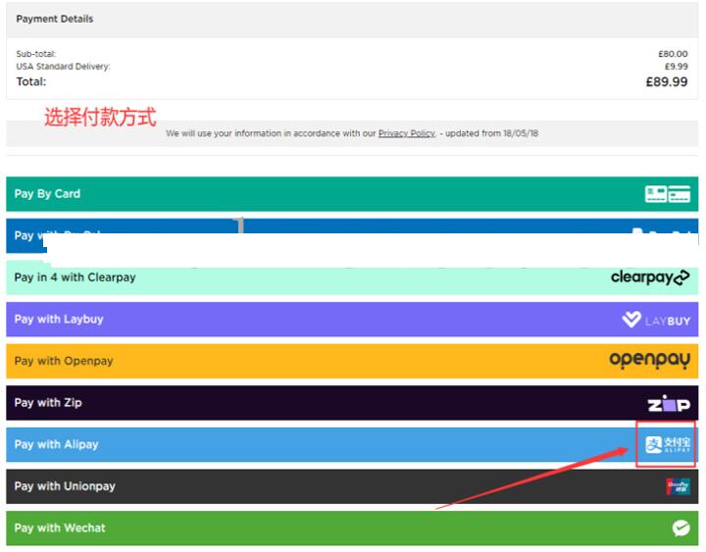Click the USA Standard Delivery label
Viewport: 706px width, 552px height.
[x=63, y=67]
